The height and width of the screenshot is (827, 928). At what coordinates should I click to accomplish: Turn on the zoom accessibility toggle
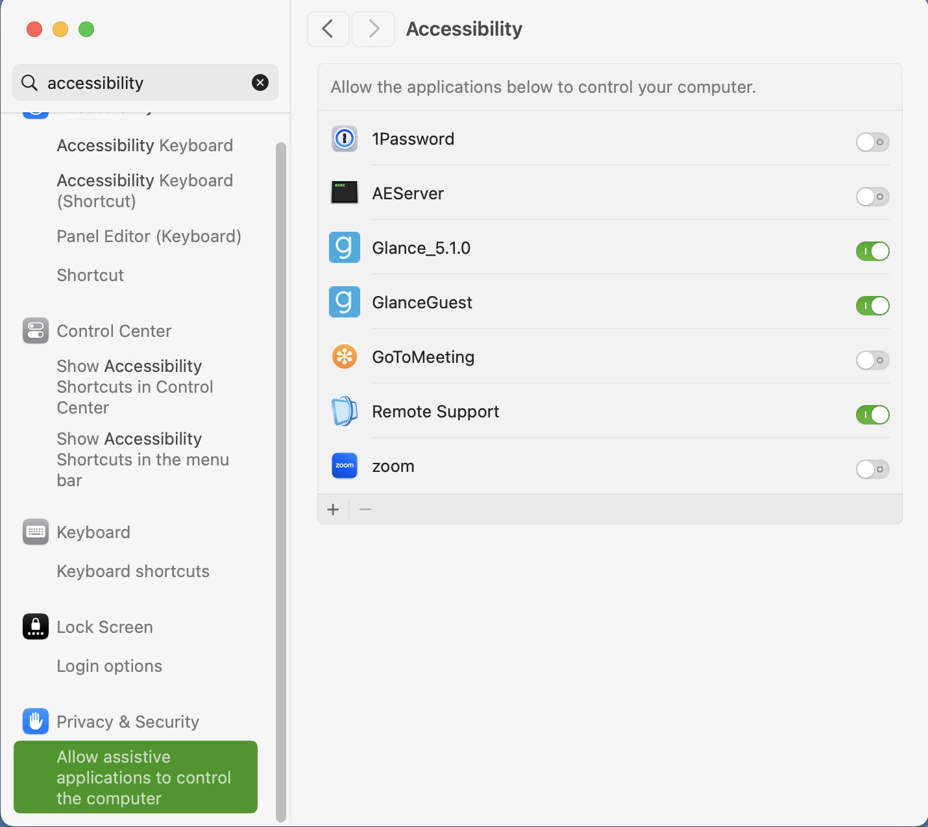(x=872, y=469)
